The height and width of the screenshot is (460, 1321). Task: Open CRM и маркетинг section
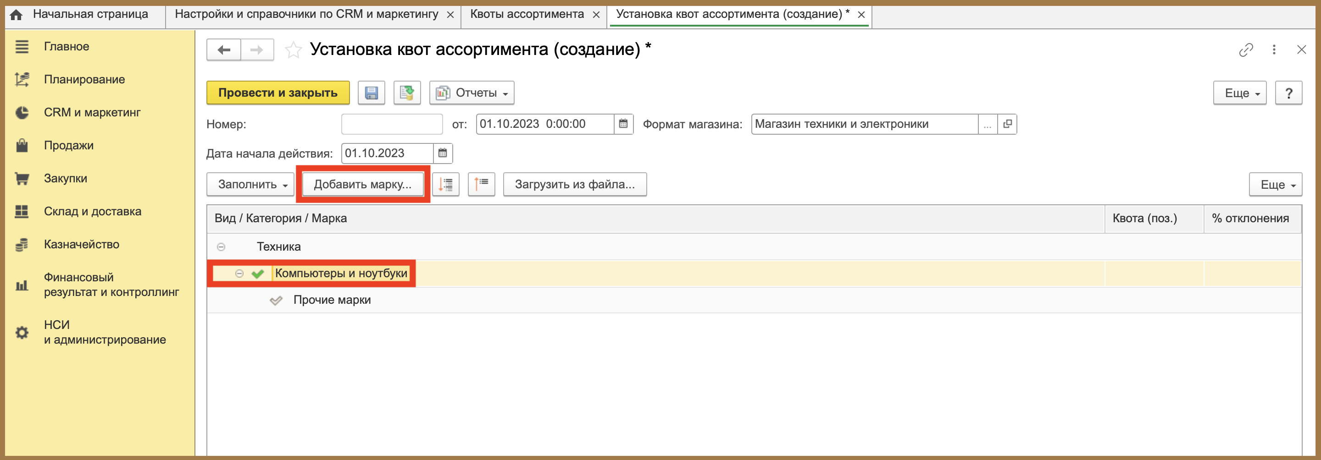click(x=92, y=112)
